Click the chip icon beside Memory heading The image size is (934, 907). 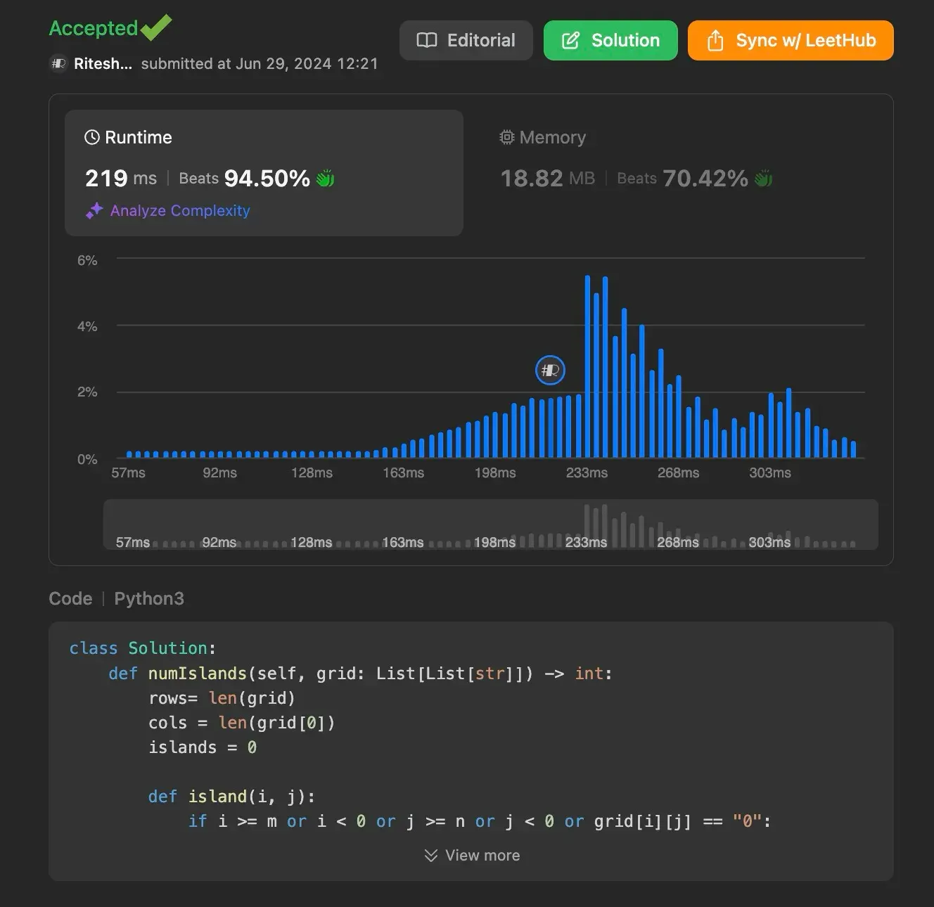[x=506, y=137]
